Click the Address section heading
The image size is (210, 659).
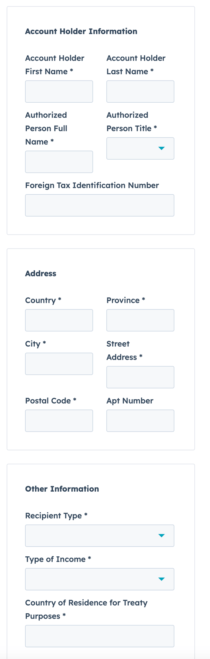pos(40,273)
